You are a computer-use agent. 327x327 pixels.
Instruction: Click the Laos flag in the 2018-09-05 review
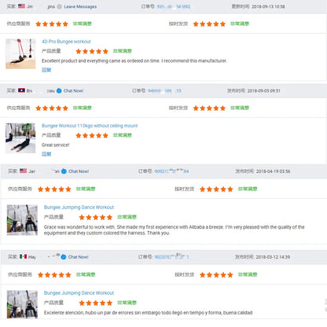pos(21,90)
